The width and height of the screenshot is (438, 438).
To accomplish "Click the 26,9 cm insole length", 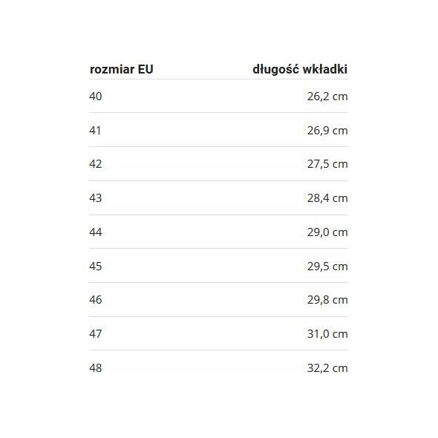I will 327,131.
